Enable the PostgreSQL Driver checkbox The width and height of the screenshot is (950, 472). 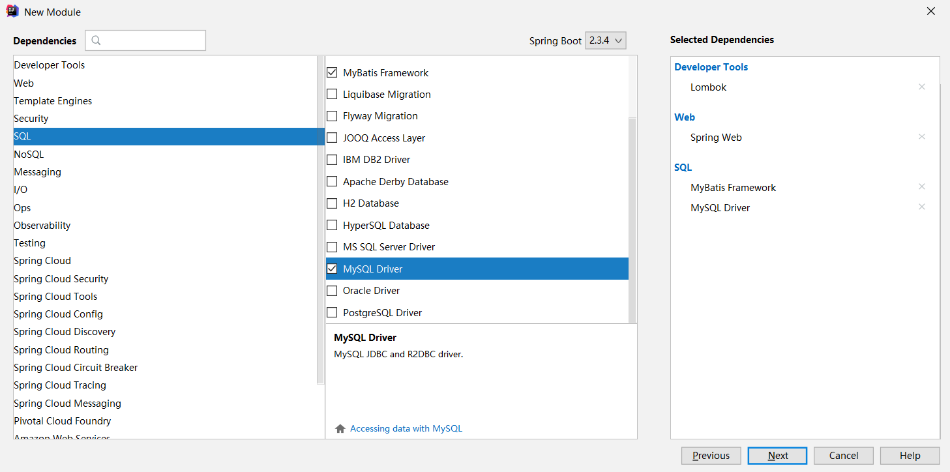332,312
